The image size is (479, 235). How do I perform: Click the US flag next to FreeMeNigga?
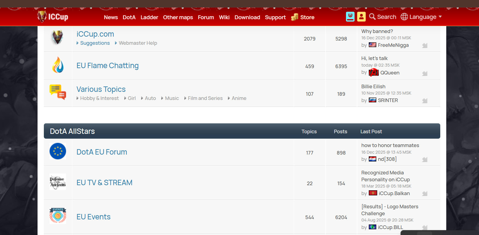point(372,45)
